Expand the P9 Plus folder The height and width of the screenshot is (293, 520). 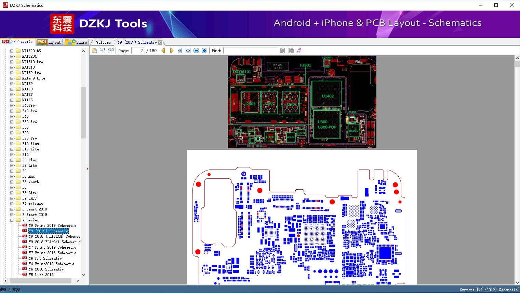coord(12,160)
